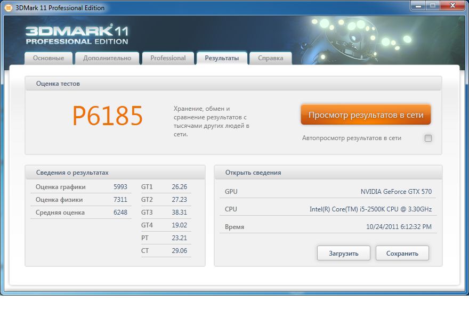Minimize the 3DMark 11 window
This screenshot has width=469, height=327.
(x=418, y=6)
